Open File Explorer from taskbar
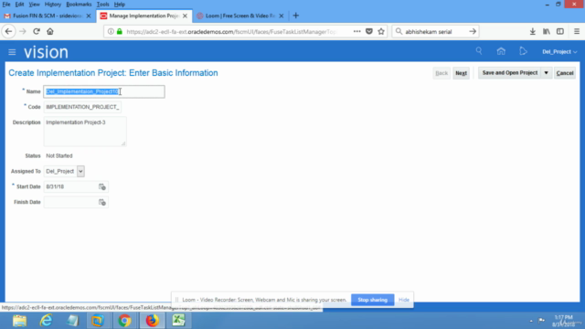 click(x=19, y=321)
